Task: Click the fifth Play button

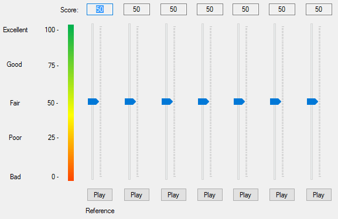Action: pos(245,195)
